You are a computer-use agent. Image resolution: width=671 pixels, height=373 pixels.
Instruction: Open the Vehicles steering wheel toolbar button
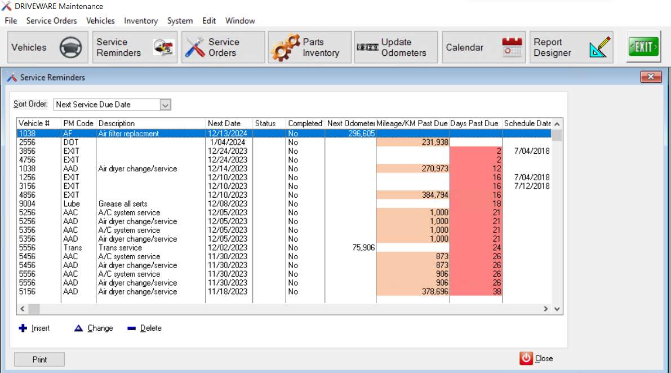tap(48, 47)
